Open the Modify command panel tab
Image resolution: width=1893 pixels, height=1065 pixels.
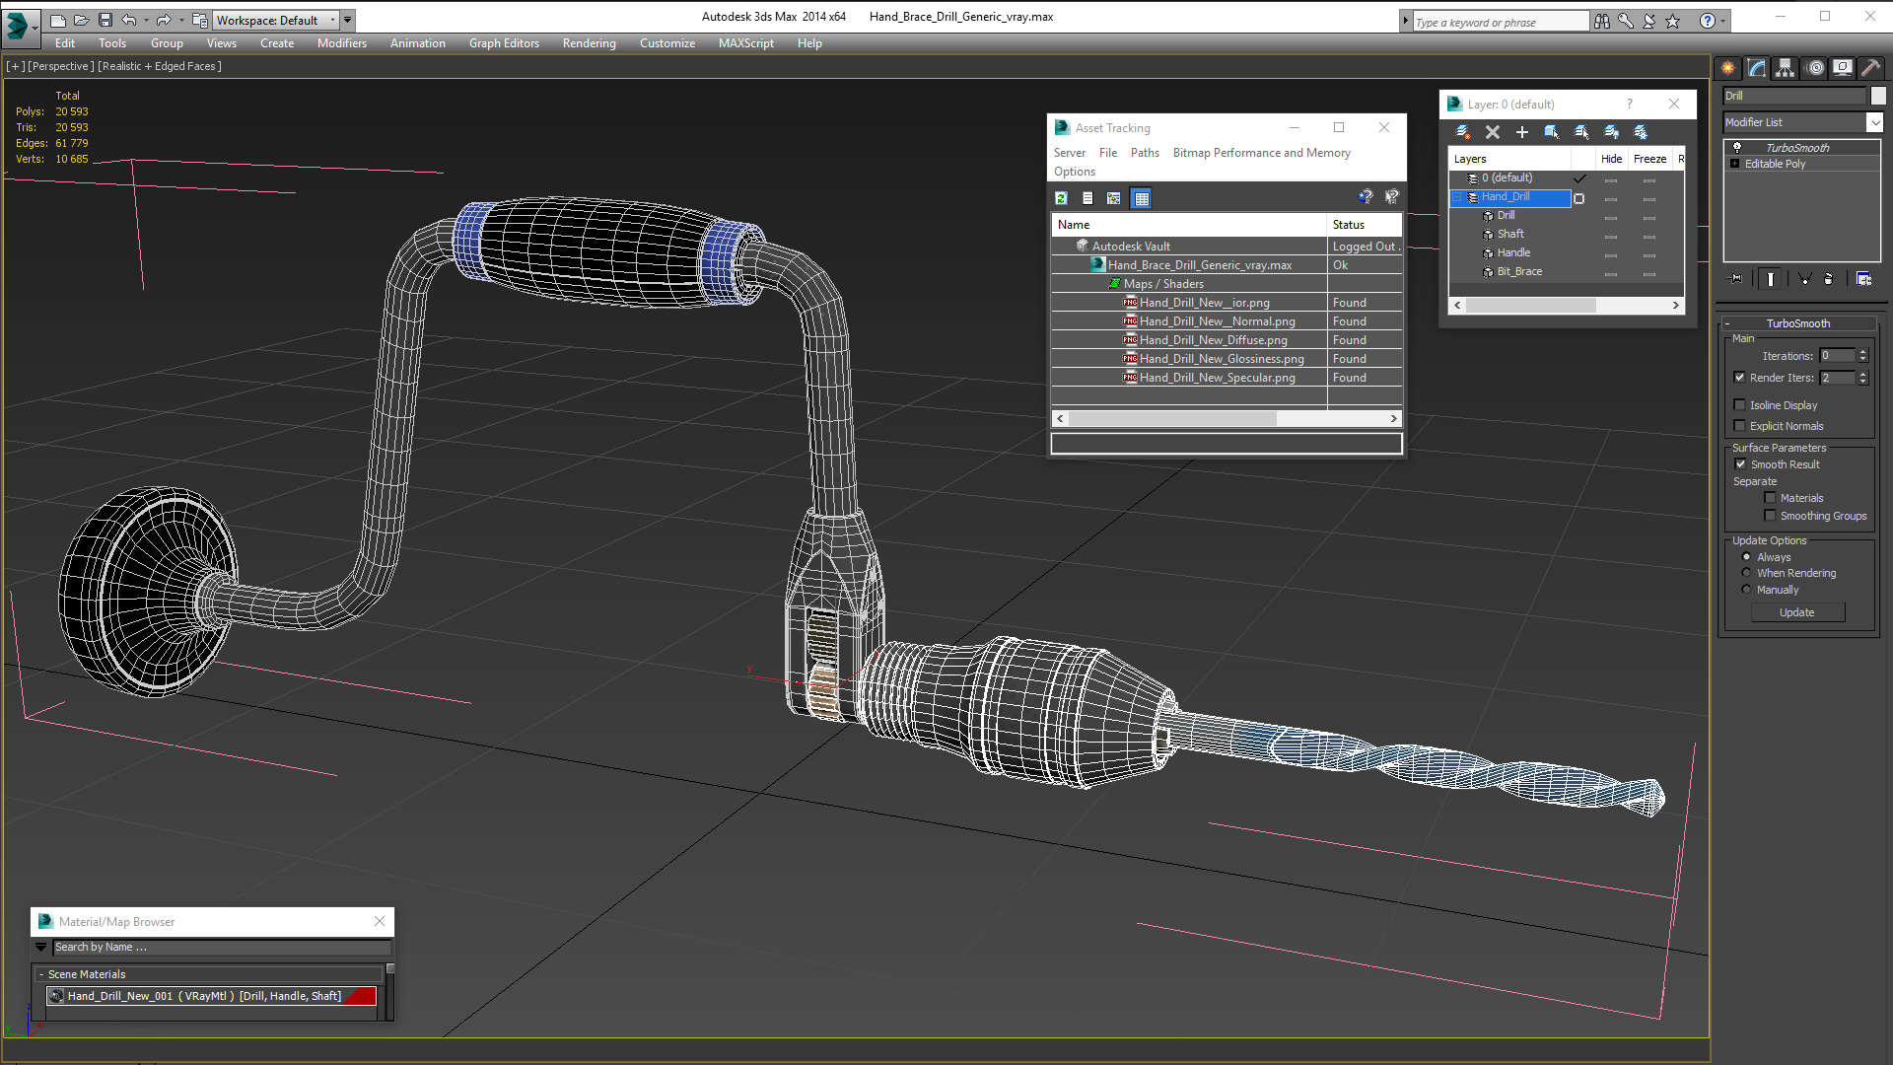click(x=1757, y=68)
